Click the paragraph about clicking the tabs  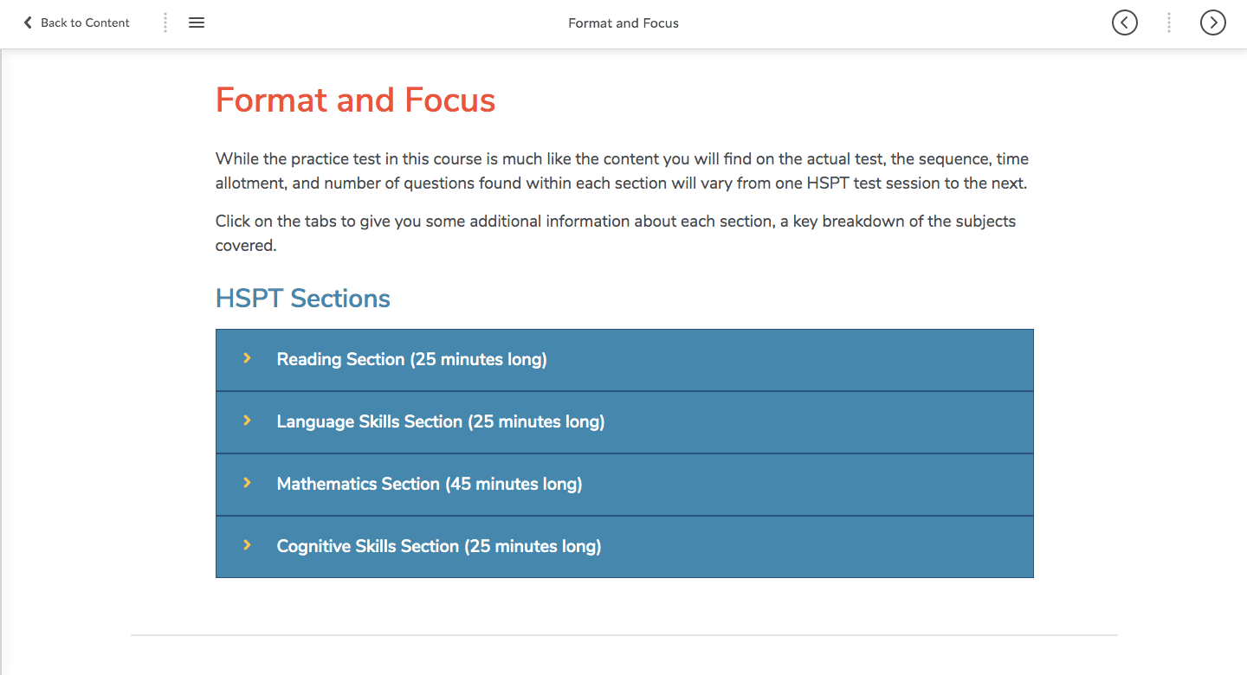pyautogui.click(x=616, y=234)
